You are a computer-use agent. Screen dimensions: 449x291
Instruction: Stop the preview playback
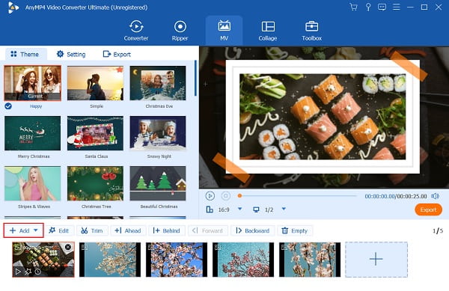[x=226, y=196]
